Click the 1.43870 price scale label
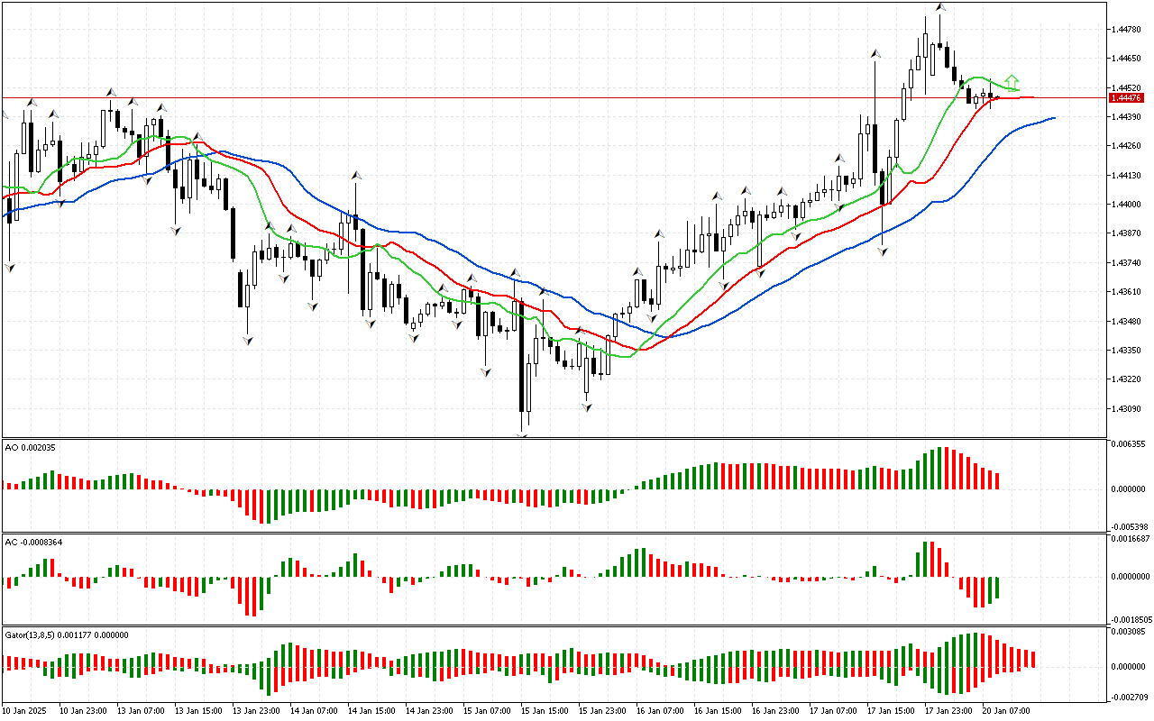The height and width of the screenshot is (721, 1154). click(1126, 233)
